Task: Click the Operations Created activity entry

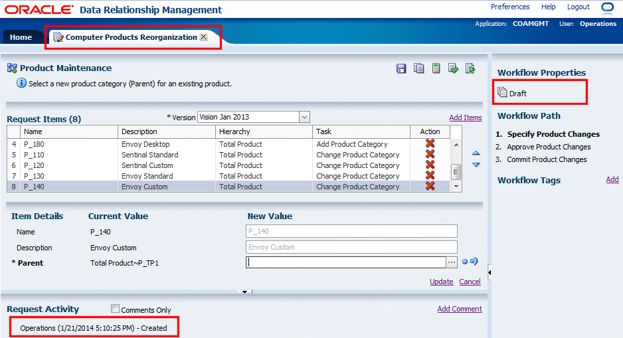Action: pos(94,328)
